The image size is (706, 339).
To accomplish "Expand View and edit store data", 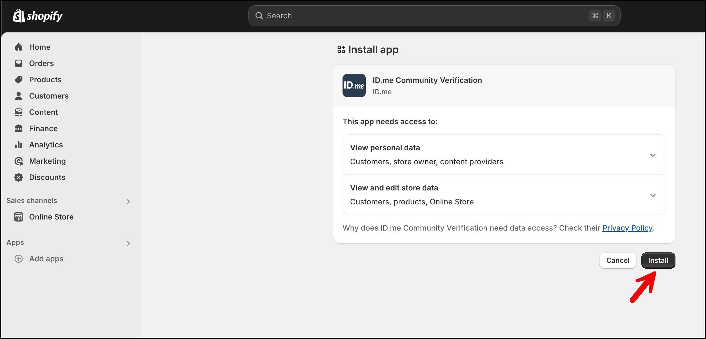I will tap(653, 195).
